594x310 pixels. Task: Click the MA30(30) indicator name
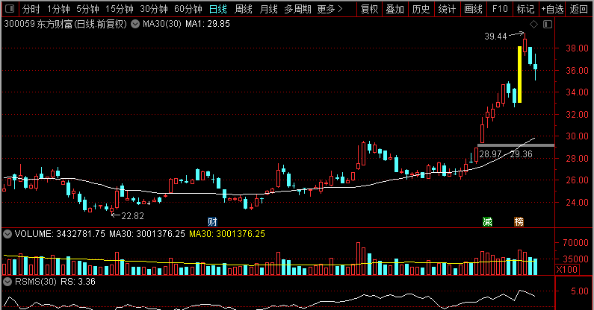click(x=162, y=24)
